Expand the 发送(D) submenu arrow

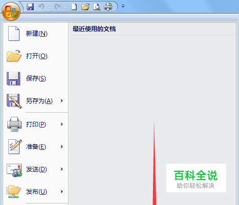point(62,169)
